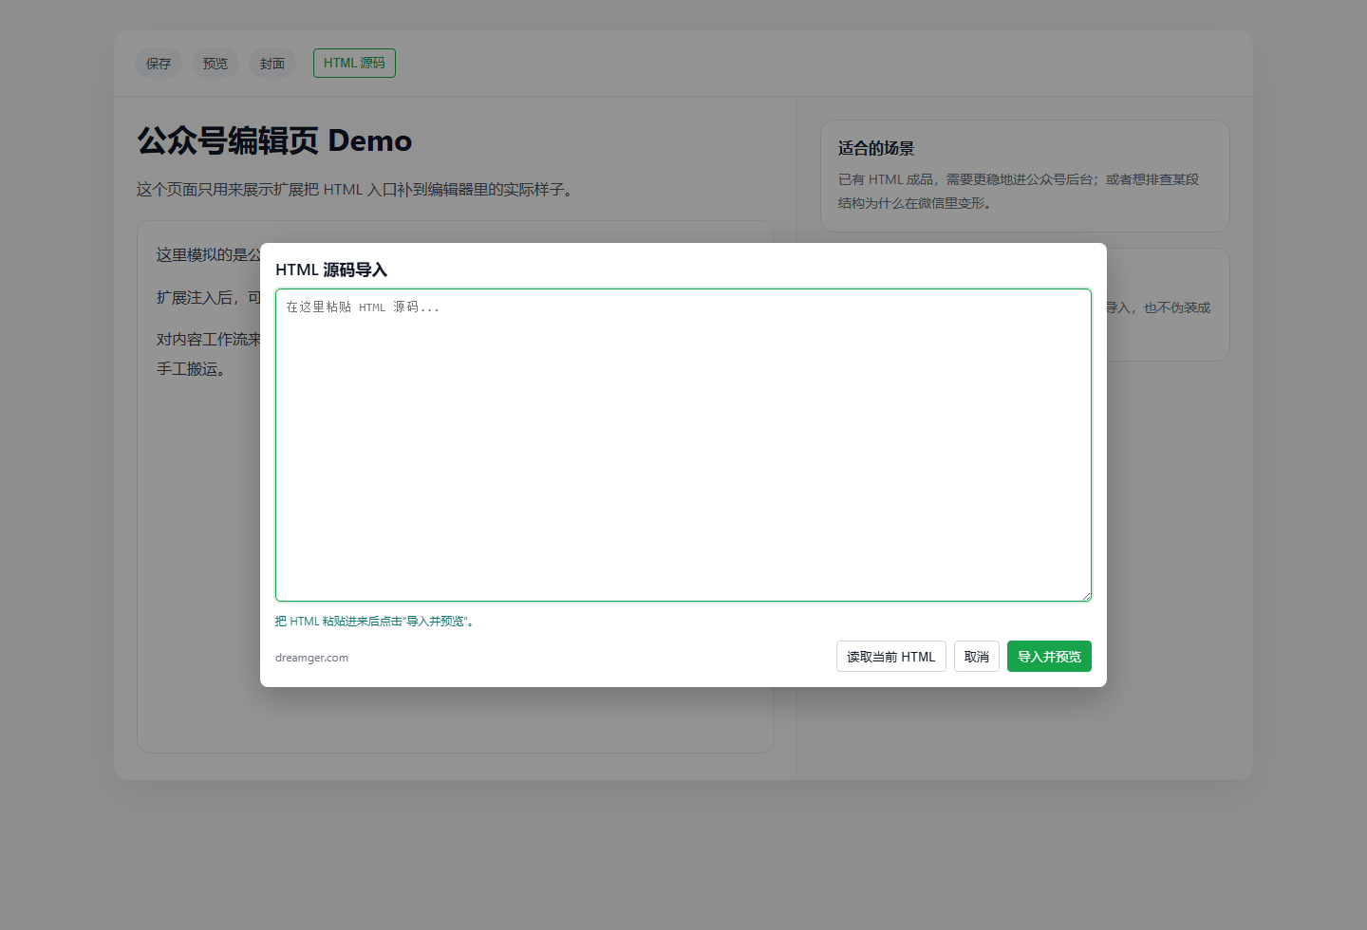Click the 保存 toolbar button

tap(159, 64)
